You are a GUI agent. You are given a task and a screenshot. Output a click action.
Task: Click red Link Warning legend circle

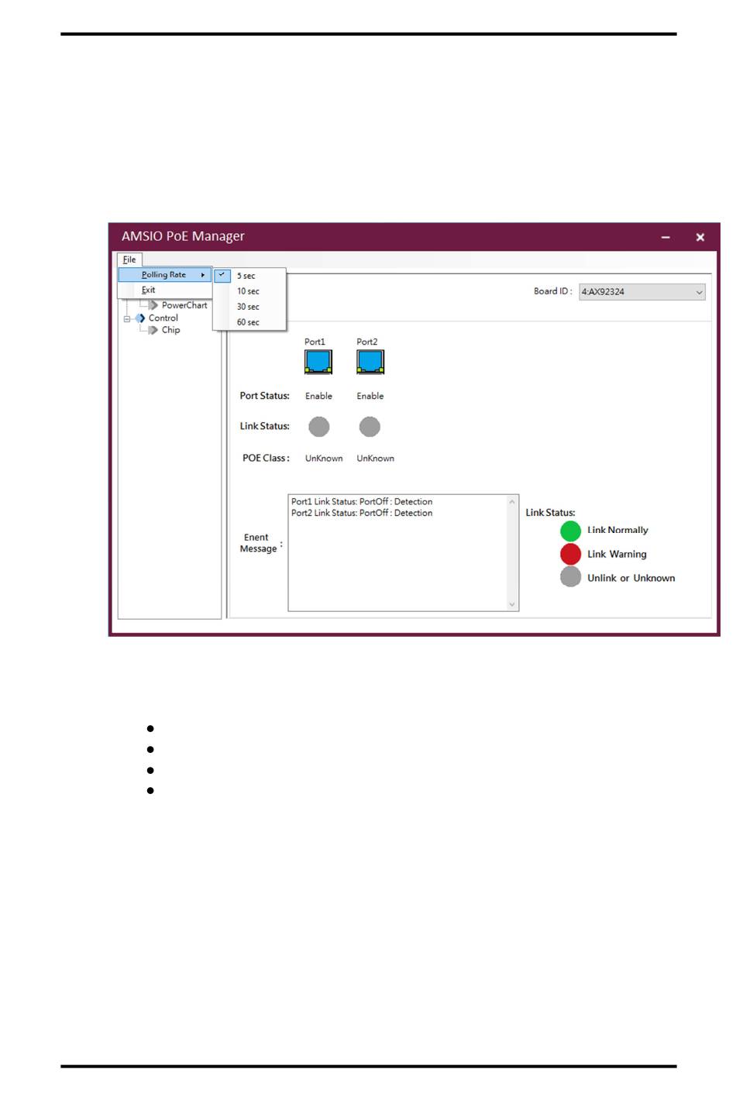(571, 554)
